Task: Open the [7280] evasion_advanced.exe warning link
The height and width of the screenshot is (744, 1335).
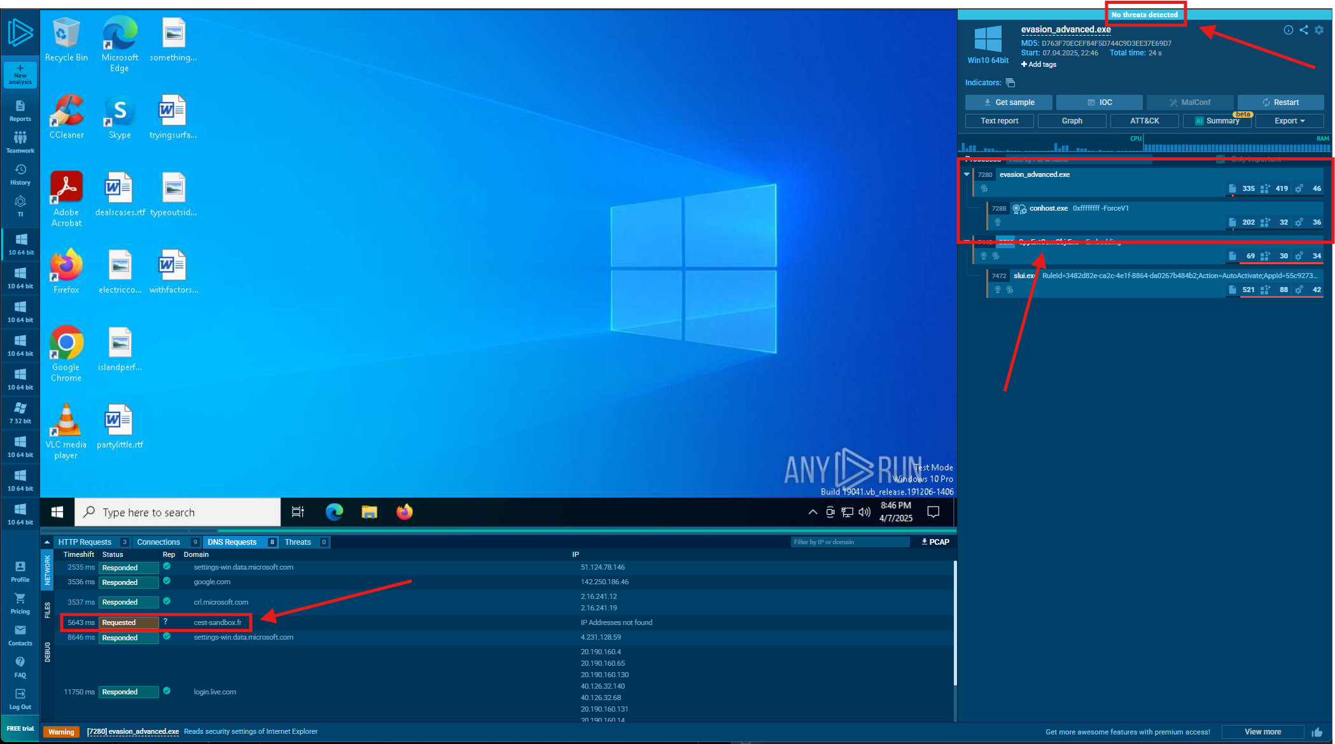Action: (x=133, y=732)
